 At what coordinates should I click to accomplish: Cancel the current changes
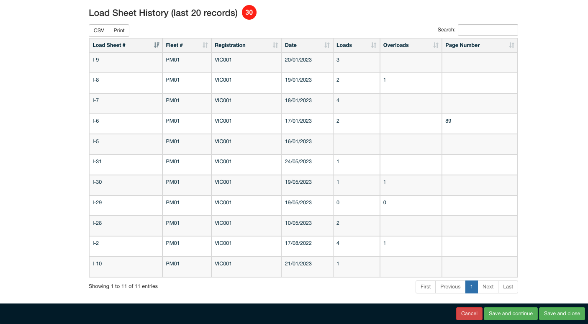pyautogui.click(x=469, y=313)
